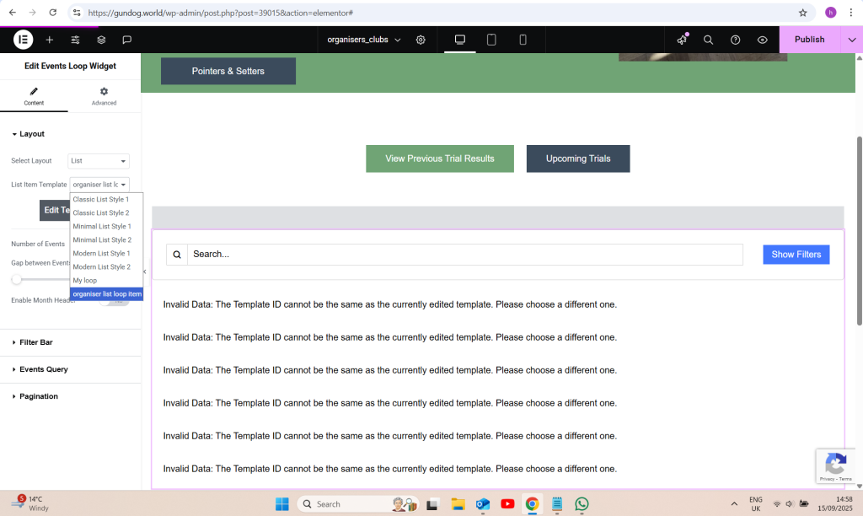Switch to mobile responsive view
The width and height of the screenshot is (863, 516).
point(523,40)
